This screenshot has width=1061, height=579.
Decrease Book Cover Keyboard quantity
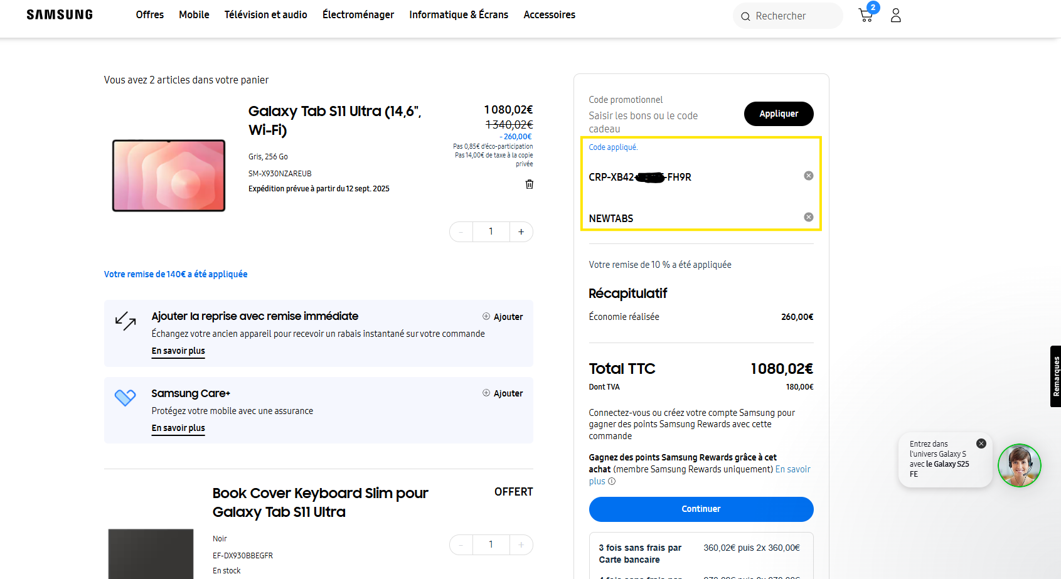[461, 544]
